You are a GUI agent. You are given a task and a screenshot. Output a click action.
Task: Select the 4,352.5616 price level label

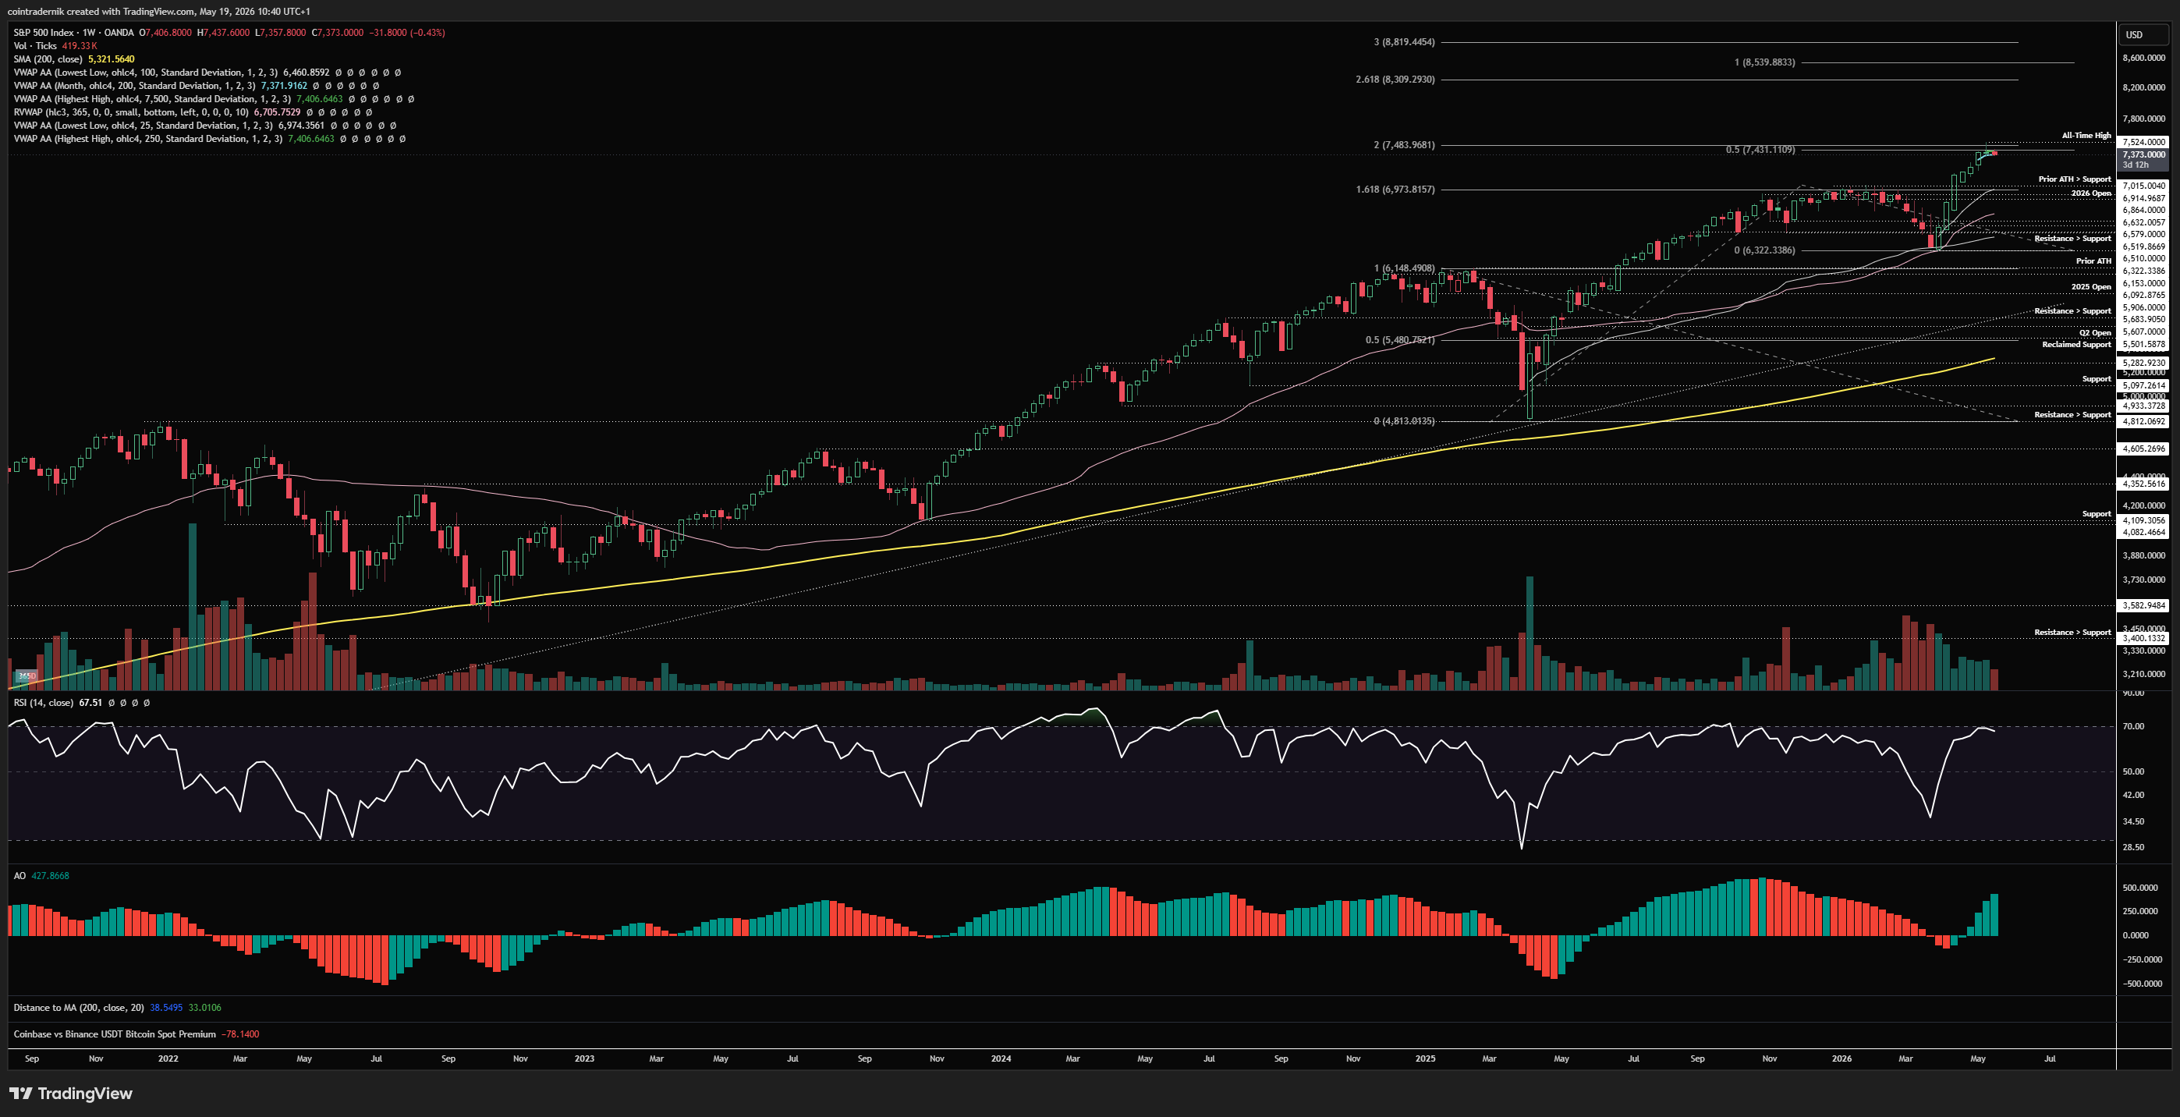[2143, 484]
